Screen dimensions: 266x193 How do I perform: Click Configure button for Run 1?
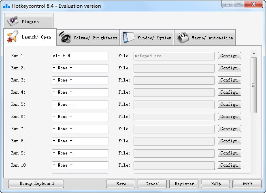coord(229,56)
